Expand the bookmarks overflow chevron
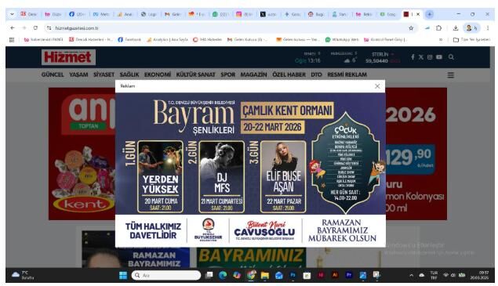Image resolution: width=498 pixels, height=286 pixels. pyautogui.click(x=441, y=40)
